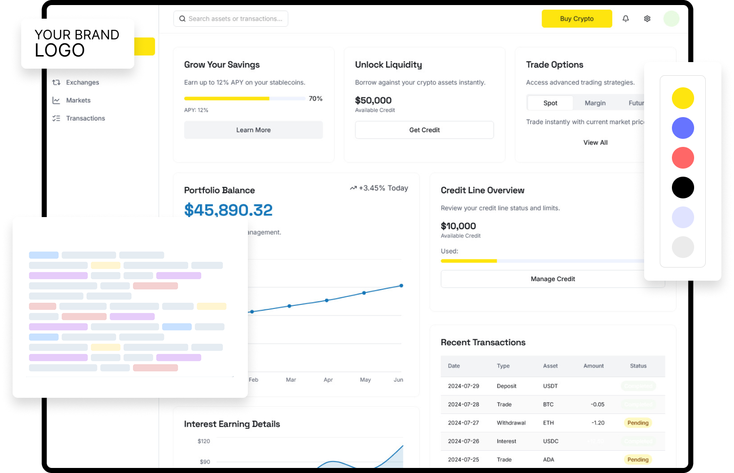Click the Buy Crypto button
The height and width of the screenshot is (473, 734).
click(577, 19)
